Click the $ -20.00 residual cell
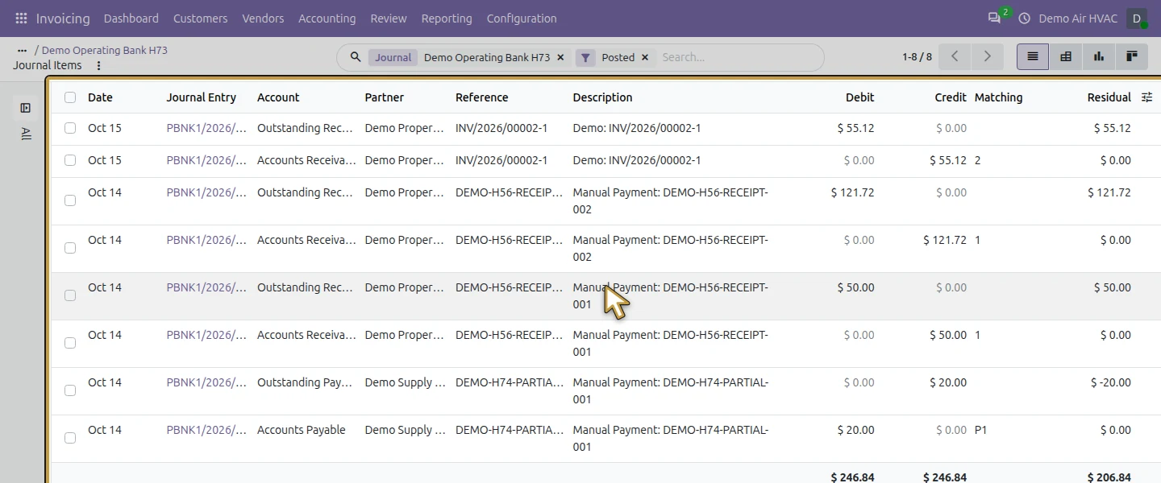This screenshot has width=1161, height=483. click(x=1110, y=382)
